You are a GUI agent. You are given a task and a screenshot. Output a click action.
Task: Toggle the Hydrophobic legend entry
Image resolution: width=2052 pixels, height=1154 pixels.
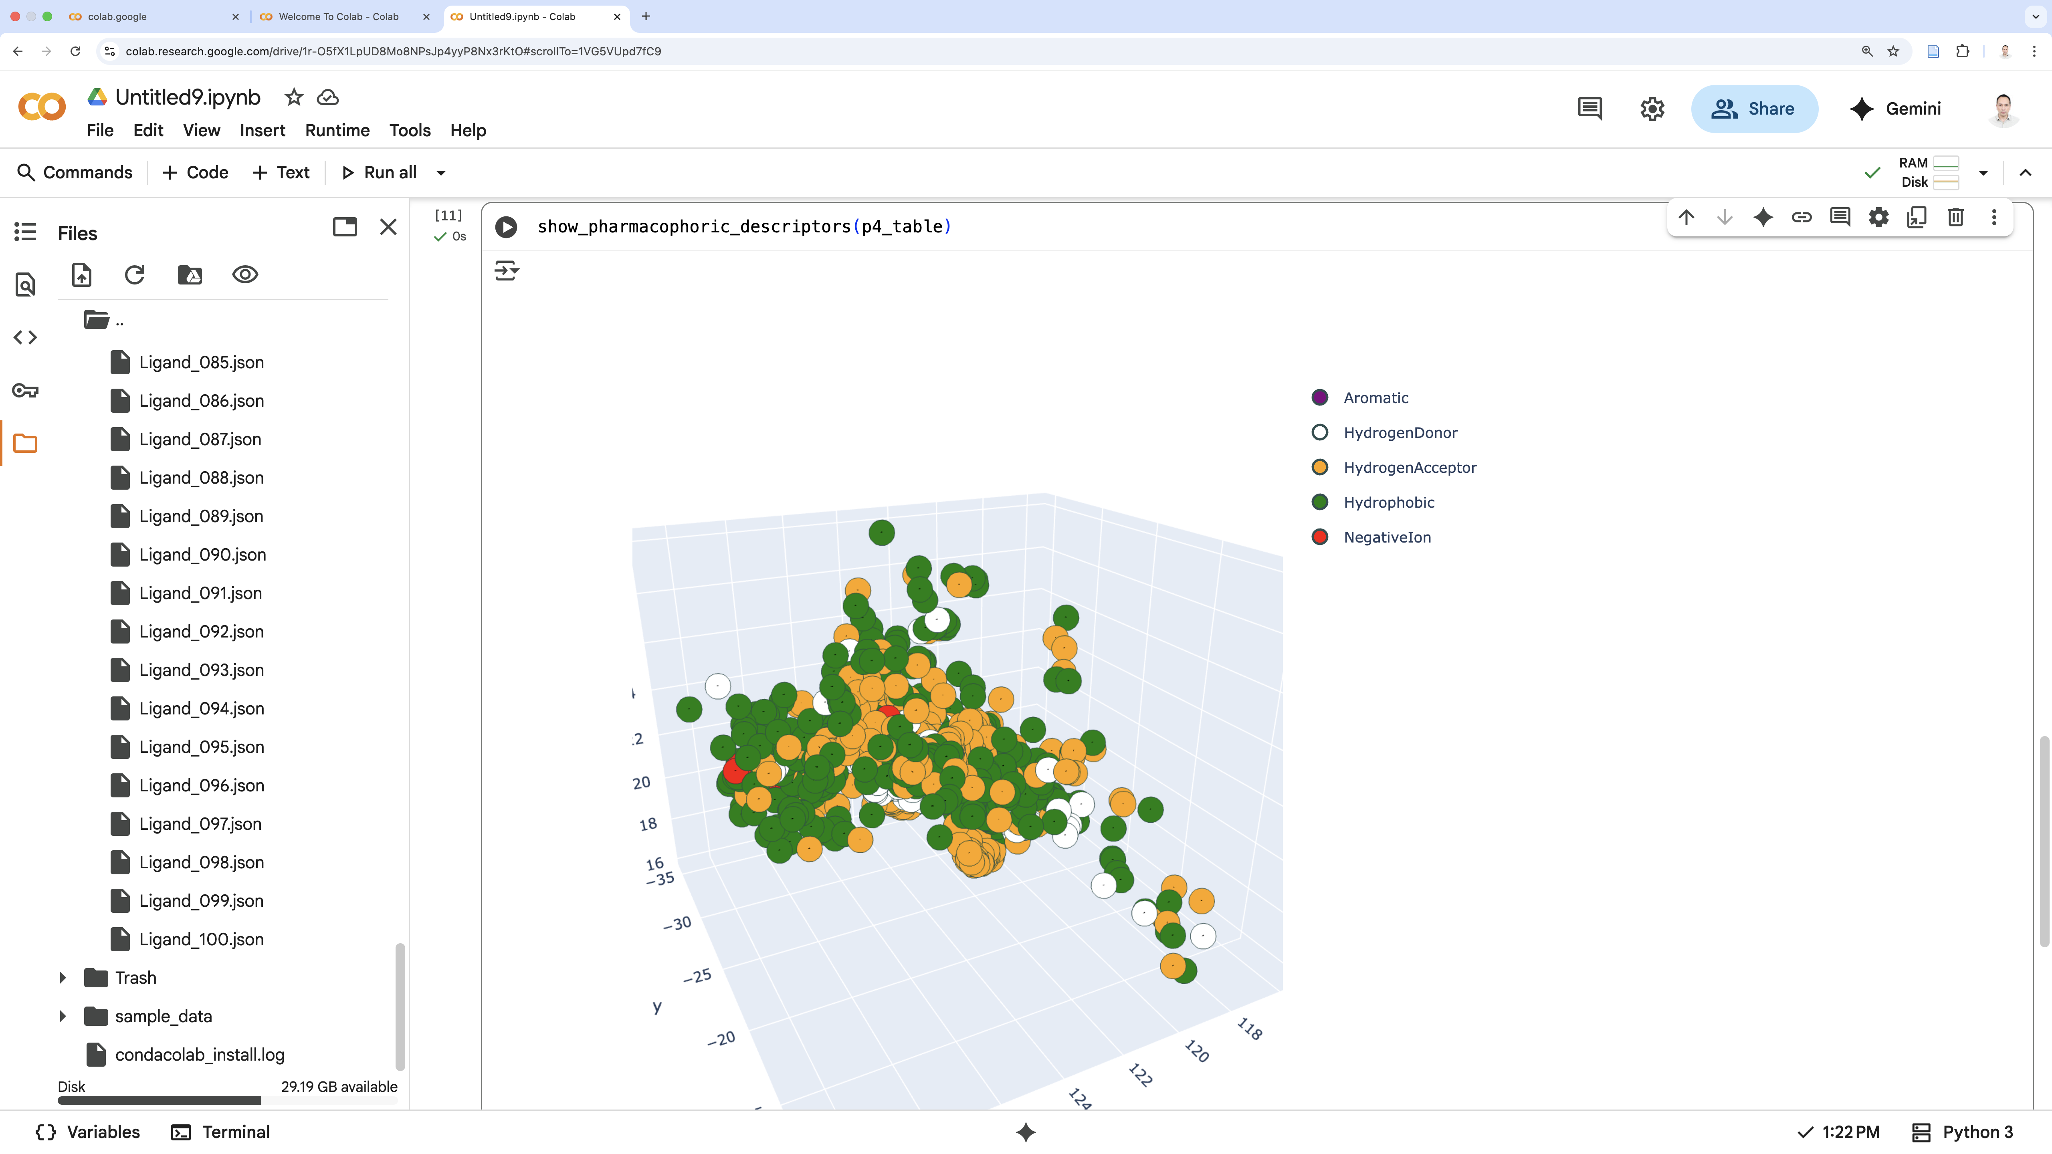[1388, 502]
